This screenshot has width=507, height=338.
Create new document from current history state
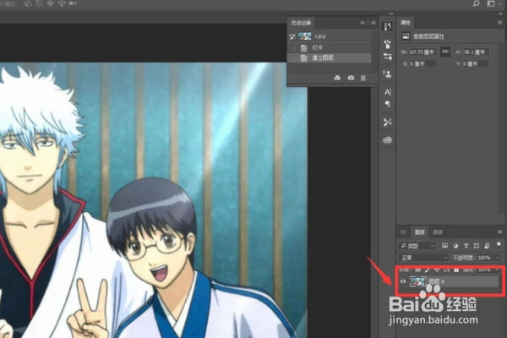[x=337, y=78]
